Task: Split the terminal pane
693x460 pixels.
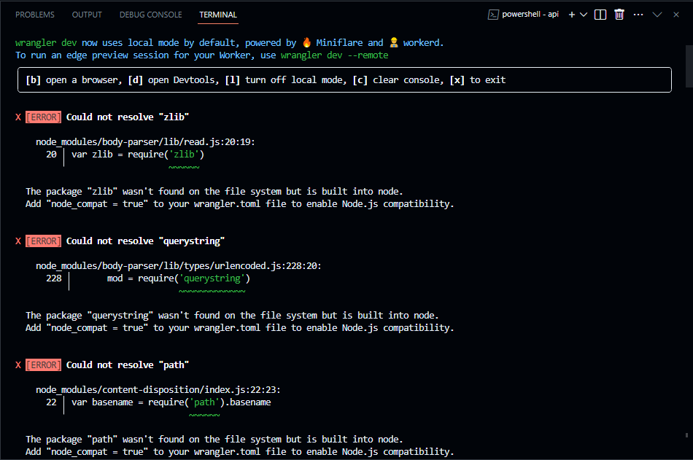Action: pyautogui.click(x=600, y=15)
